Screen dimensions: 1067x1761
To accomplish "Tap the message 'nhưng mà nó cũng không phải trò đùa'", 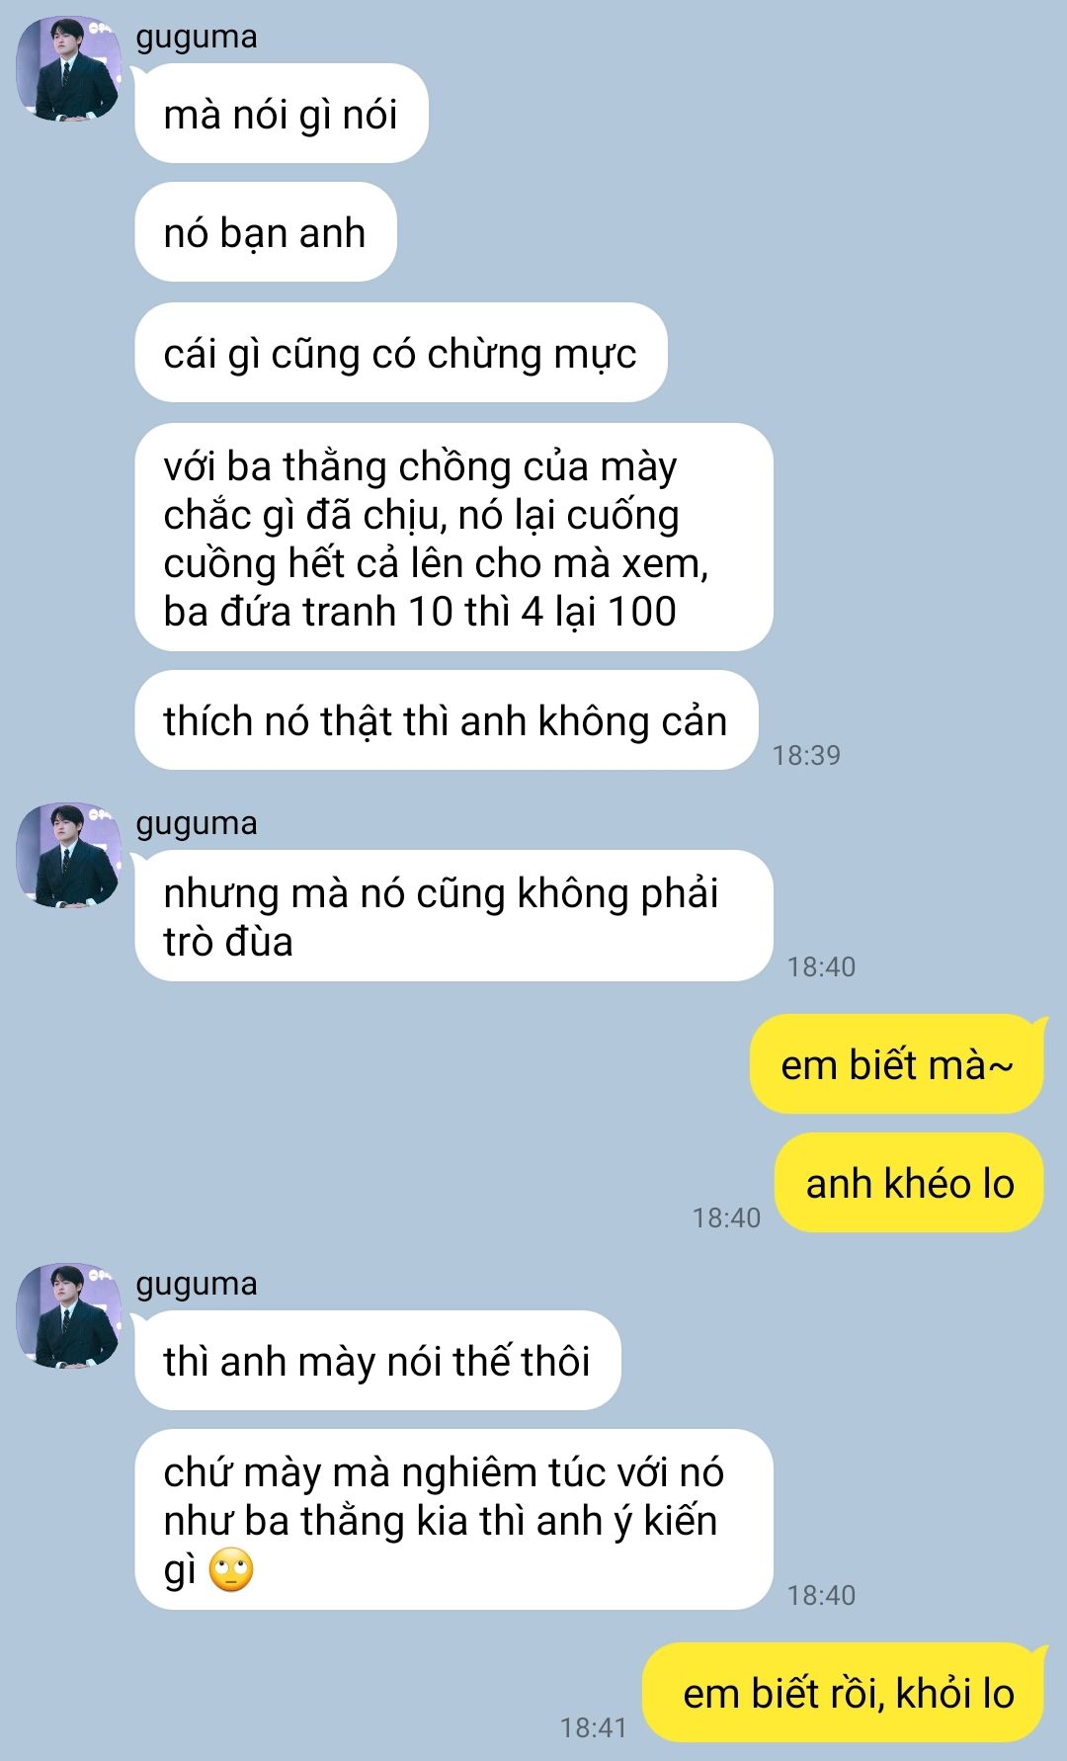I will coord(453,916).
